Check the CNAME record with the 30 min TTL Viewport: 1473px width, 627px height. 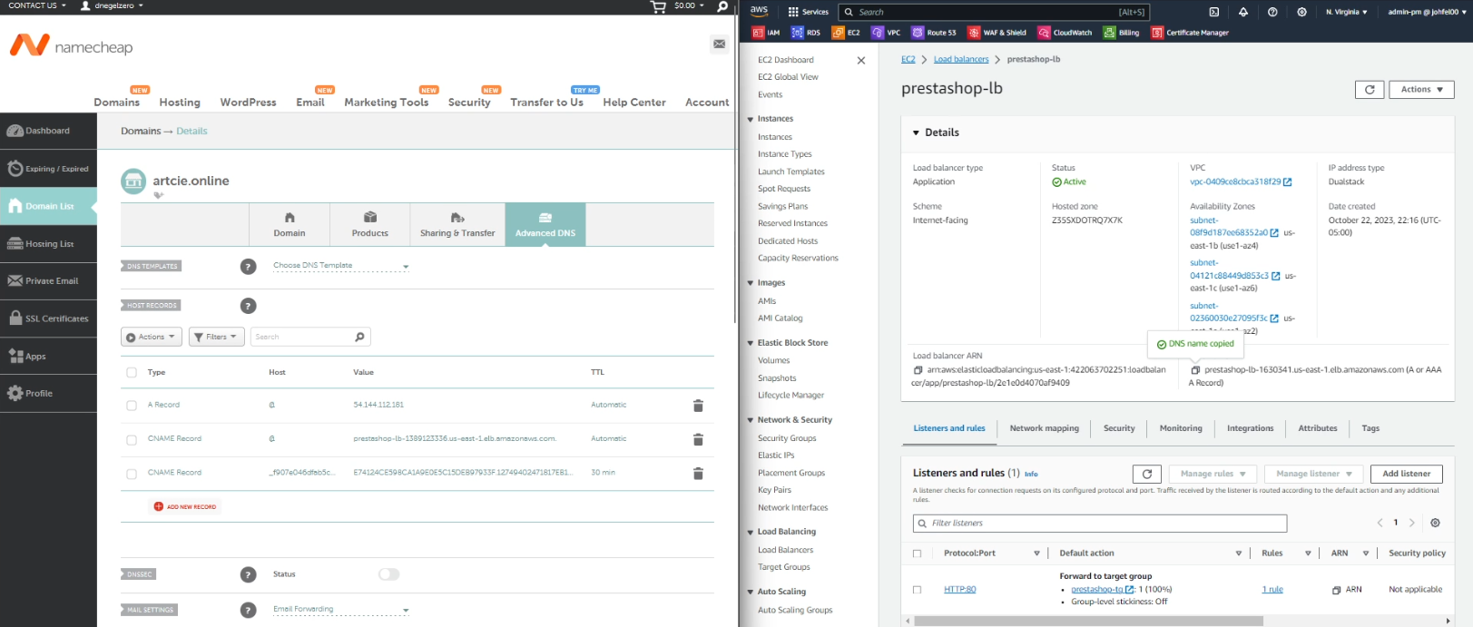coord(132,474)
